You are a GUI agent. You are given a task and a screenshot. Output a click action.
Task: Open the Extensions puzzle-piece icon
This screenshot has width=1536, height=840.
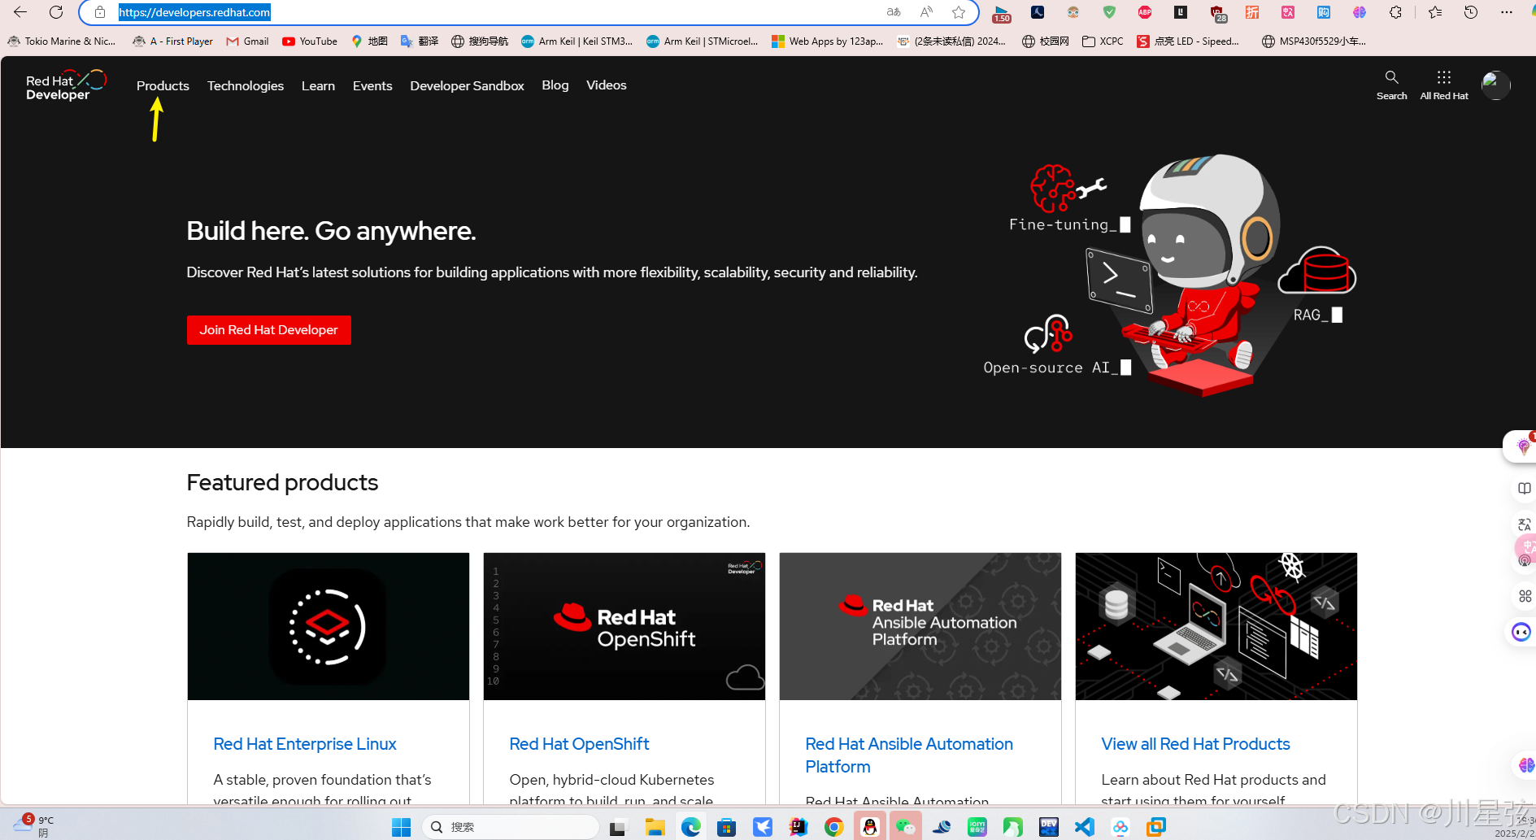[x=1395, y=12]
